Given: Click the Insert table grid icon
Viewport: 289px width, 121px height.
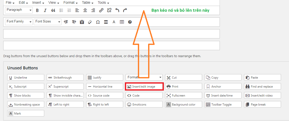Looking at the screenshot, I should [122, 22].
